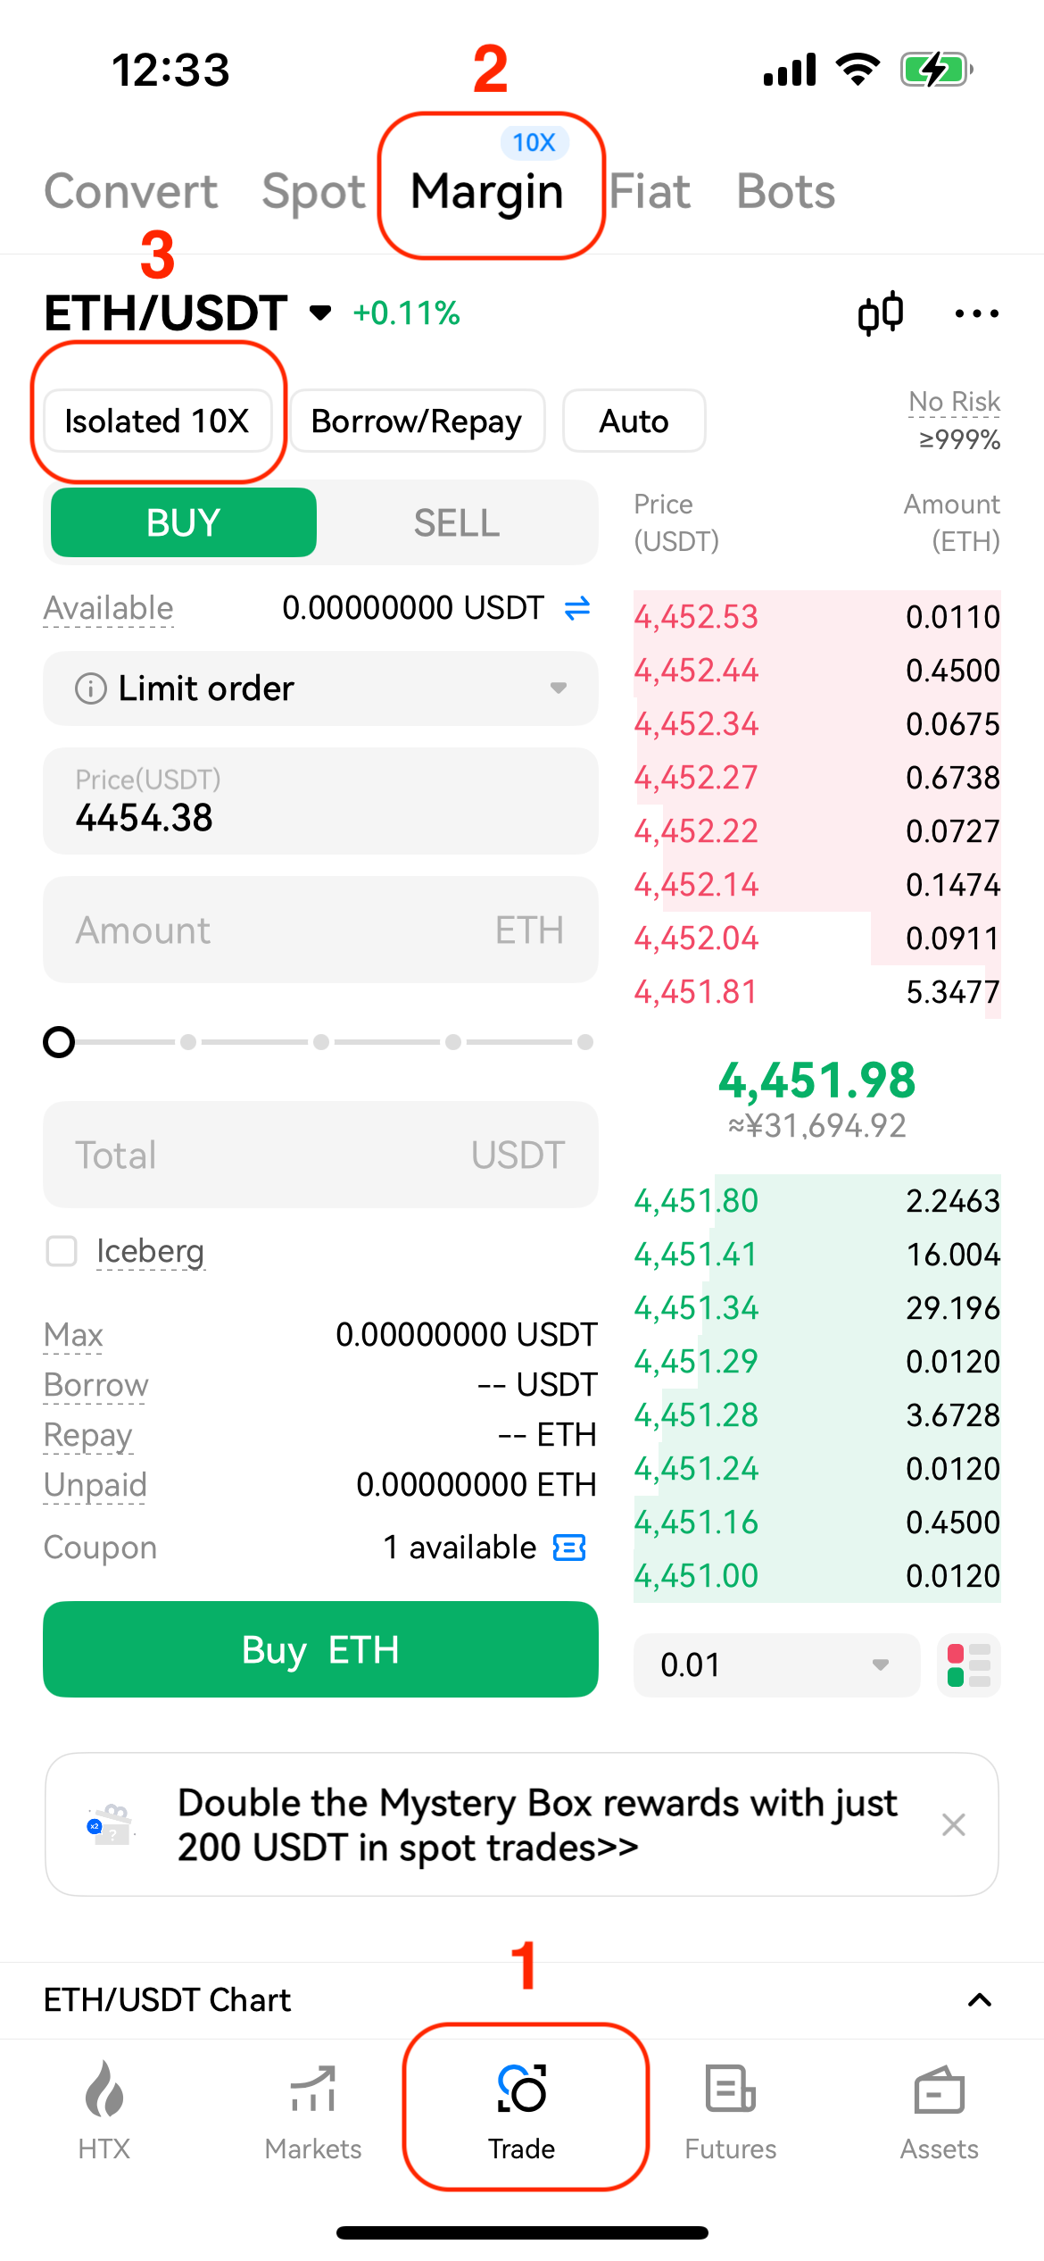Screen dimensions: 1044x2261
Task: Switch to the Convert tab
Action: 131,192
